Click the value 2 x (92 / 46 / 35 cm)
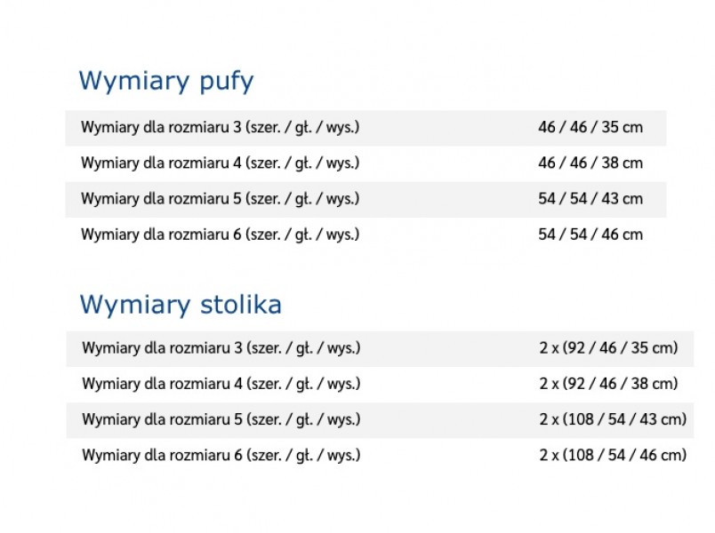This screenshot has width=715, height=533. click(x=608, y=348)
